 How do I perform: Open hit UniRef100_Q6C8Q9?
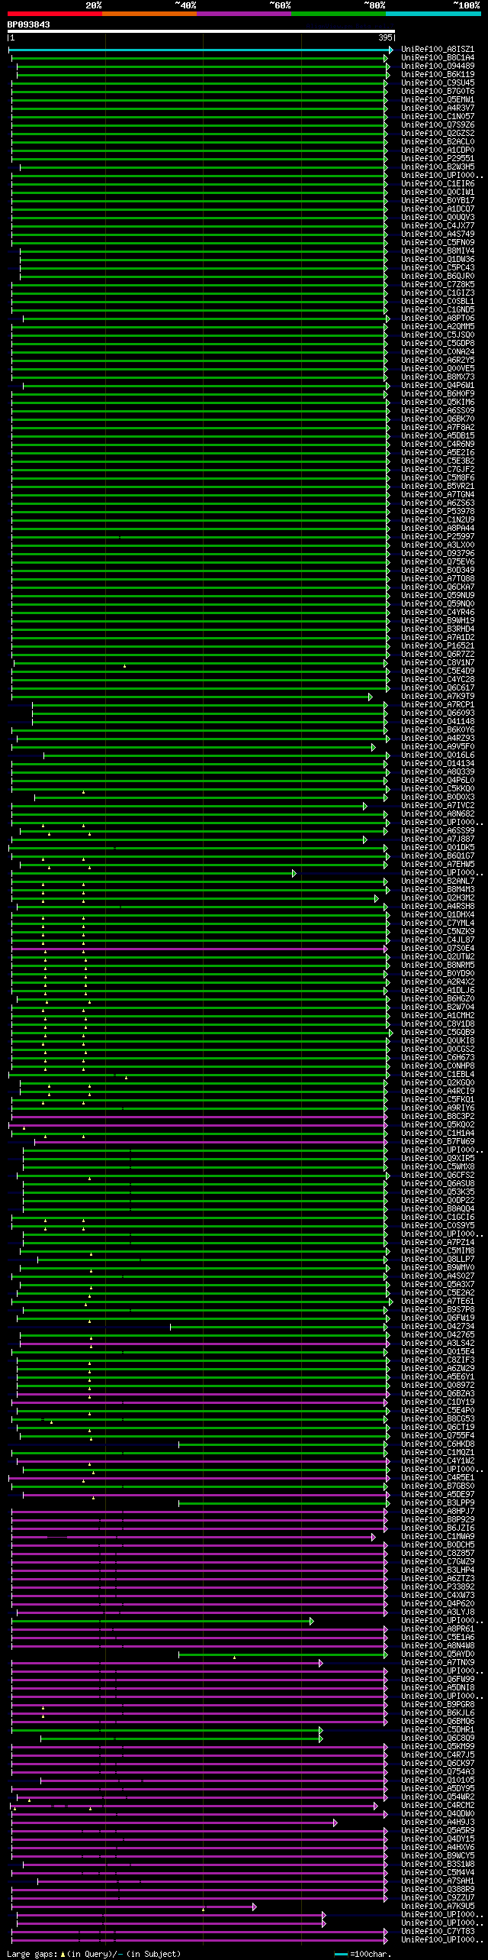click(x=438, y=1738)
